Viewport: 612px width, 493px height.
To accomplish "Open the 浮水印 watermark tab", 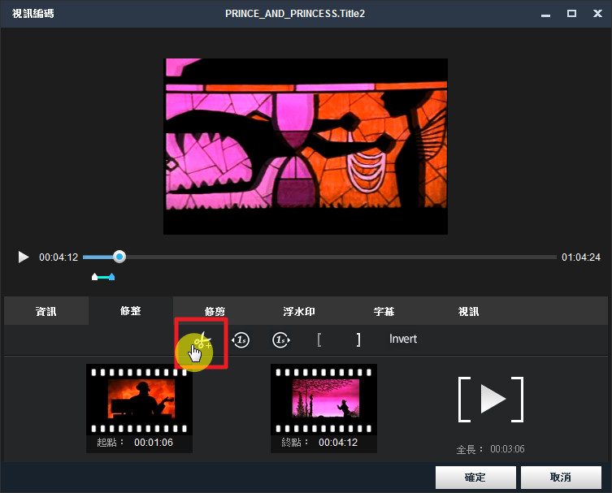I will click(x=299, y=311).
